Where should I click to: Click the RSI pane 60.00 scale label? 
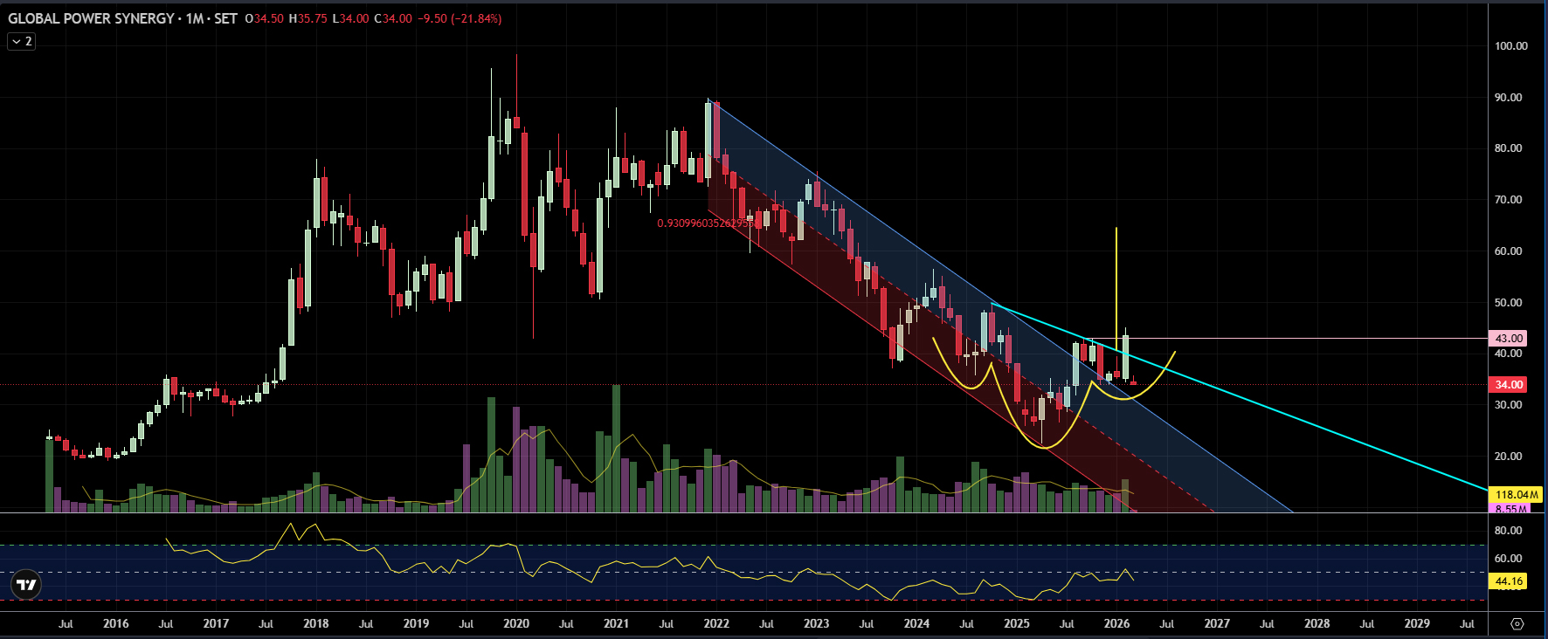[x=1509, y=559]
